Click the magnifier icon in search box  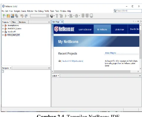(115, 11)
